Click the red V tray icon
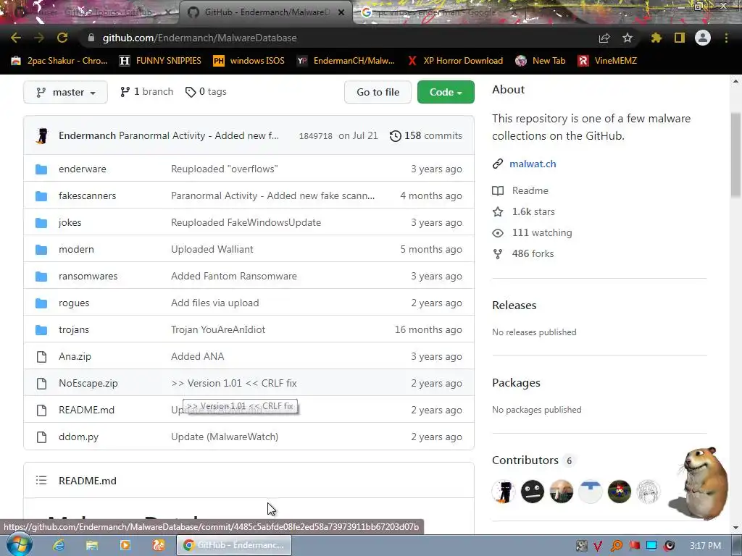This screenshot has height=556, width=742. pyautogui.click(x=598, y=546)
